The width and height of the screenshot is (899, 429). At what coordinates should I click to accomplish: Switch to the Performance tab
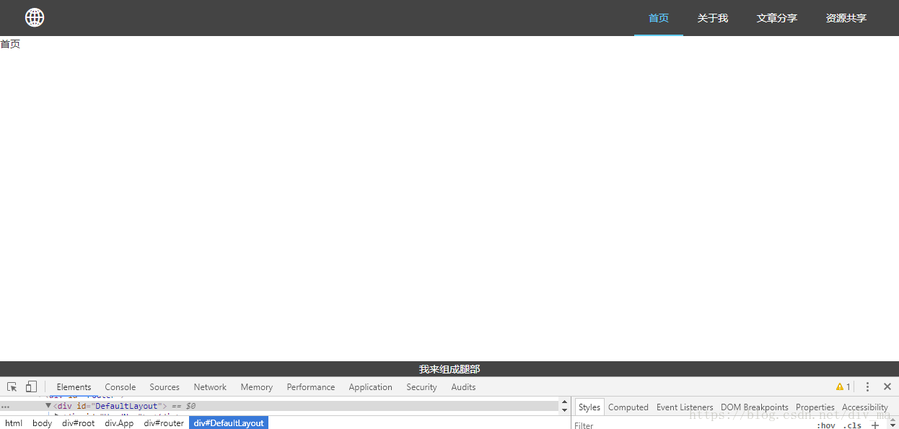[311, 387]
